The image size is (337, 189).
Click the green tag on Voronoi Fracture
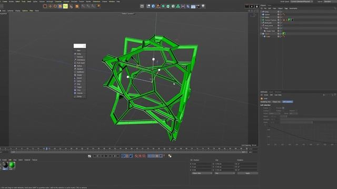[289, 20]
